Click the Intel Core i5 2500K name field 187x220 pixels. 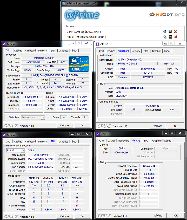44,58
